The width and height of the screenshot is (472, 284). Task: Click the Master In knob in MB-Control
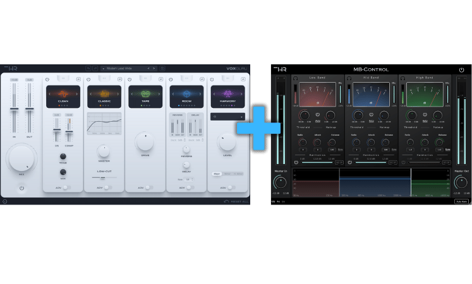281,182
